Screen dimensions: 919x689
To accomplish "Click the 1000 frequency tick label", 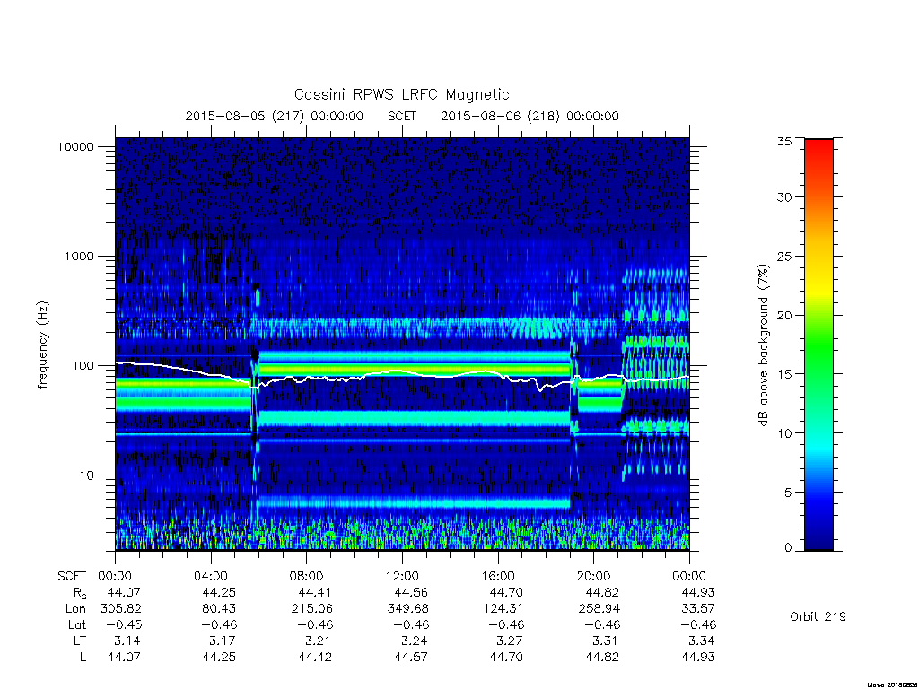I will pos(79,257).
